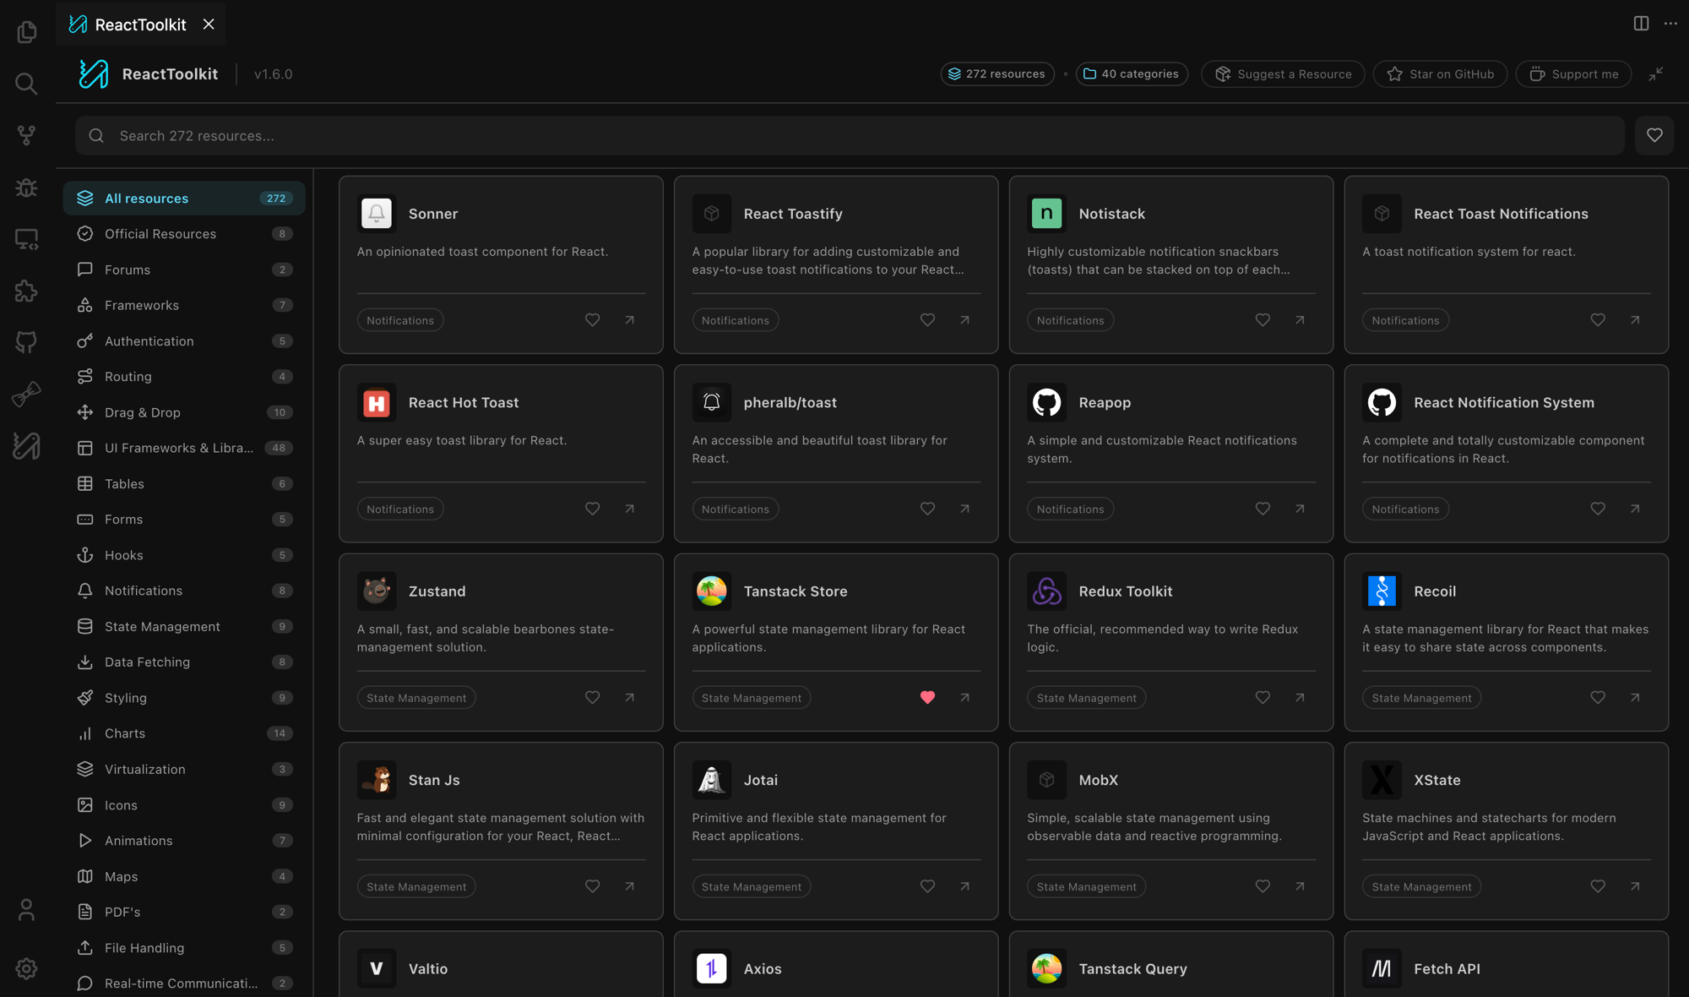Open Search in the activity bar
The width and height of the screenshot is (1689, 997).
[x=26, y=84]
